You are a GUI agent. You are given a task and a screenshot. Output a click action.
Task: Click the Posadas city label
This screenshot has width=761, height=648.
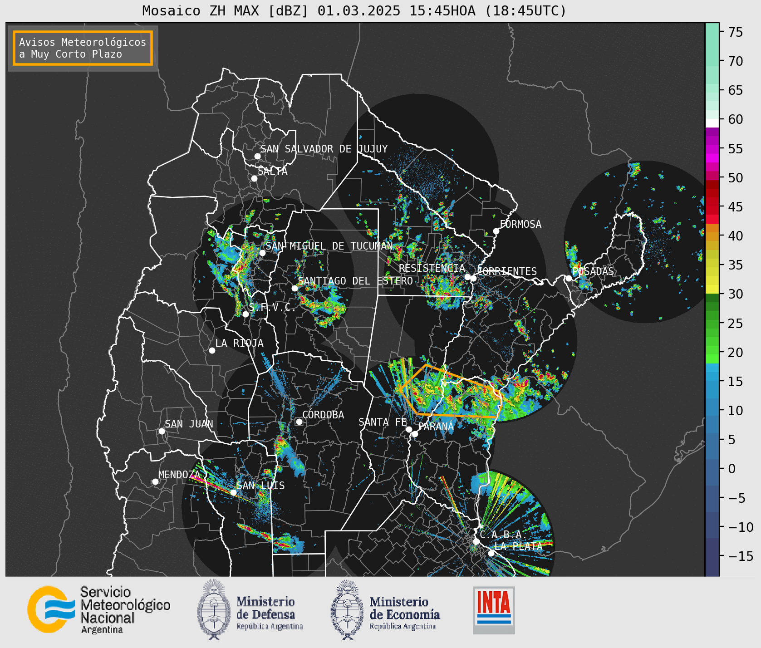pyautogui.click(x=593, y=271)
